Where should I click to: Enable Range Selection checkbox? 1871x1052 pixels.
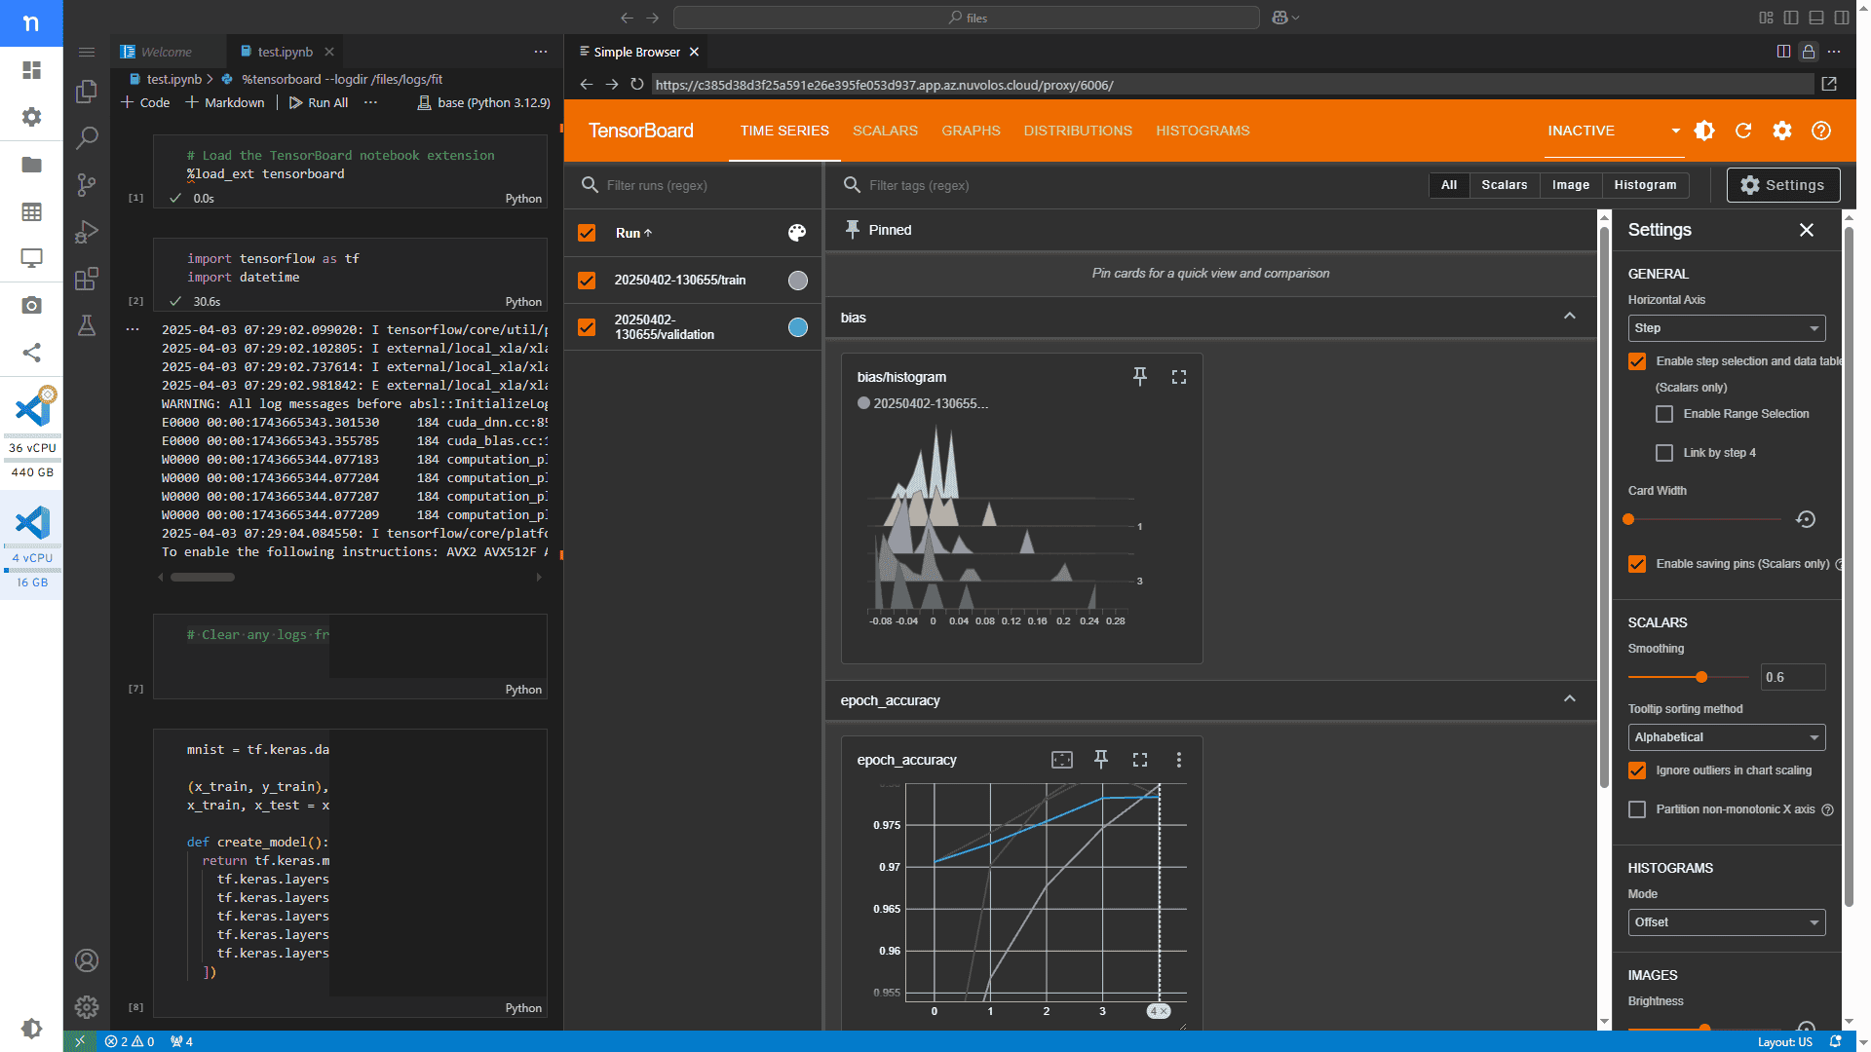point(1664,414)
